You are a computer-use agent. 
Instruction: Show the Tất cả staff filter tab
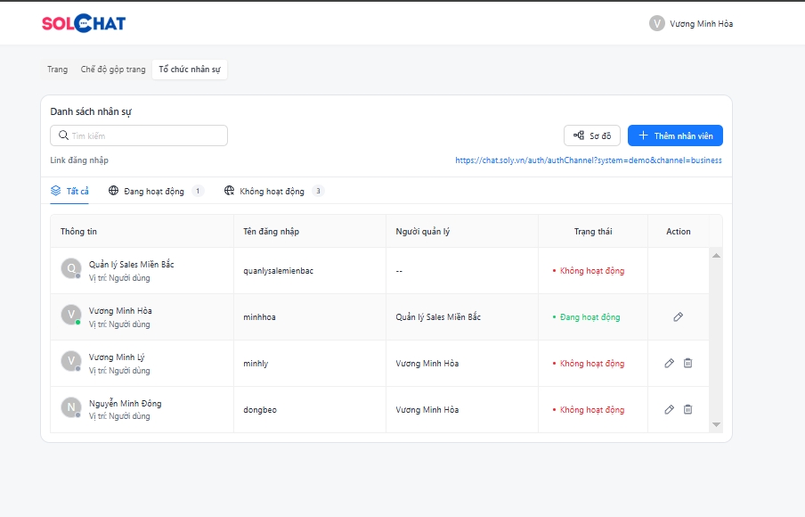[69, 192]
